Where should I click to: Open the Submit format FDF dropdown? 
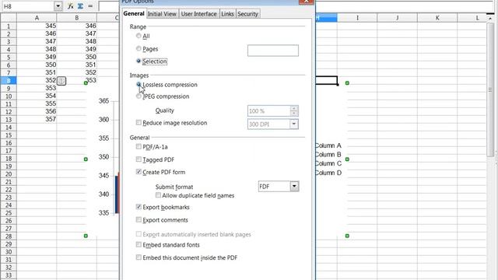[x=294, y=187]
